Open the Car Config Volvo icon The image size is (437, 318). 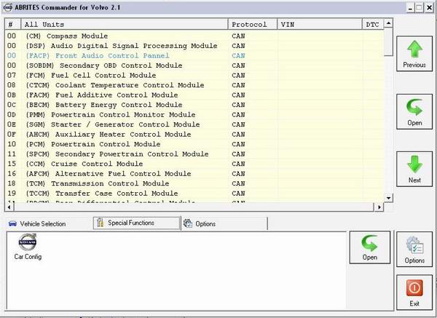click(x=28, y=247)
